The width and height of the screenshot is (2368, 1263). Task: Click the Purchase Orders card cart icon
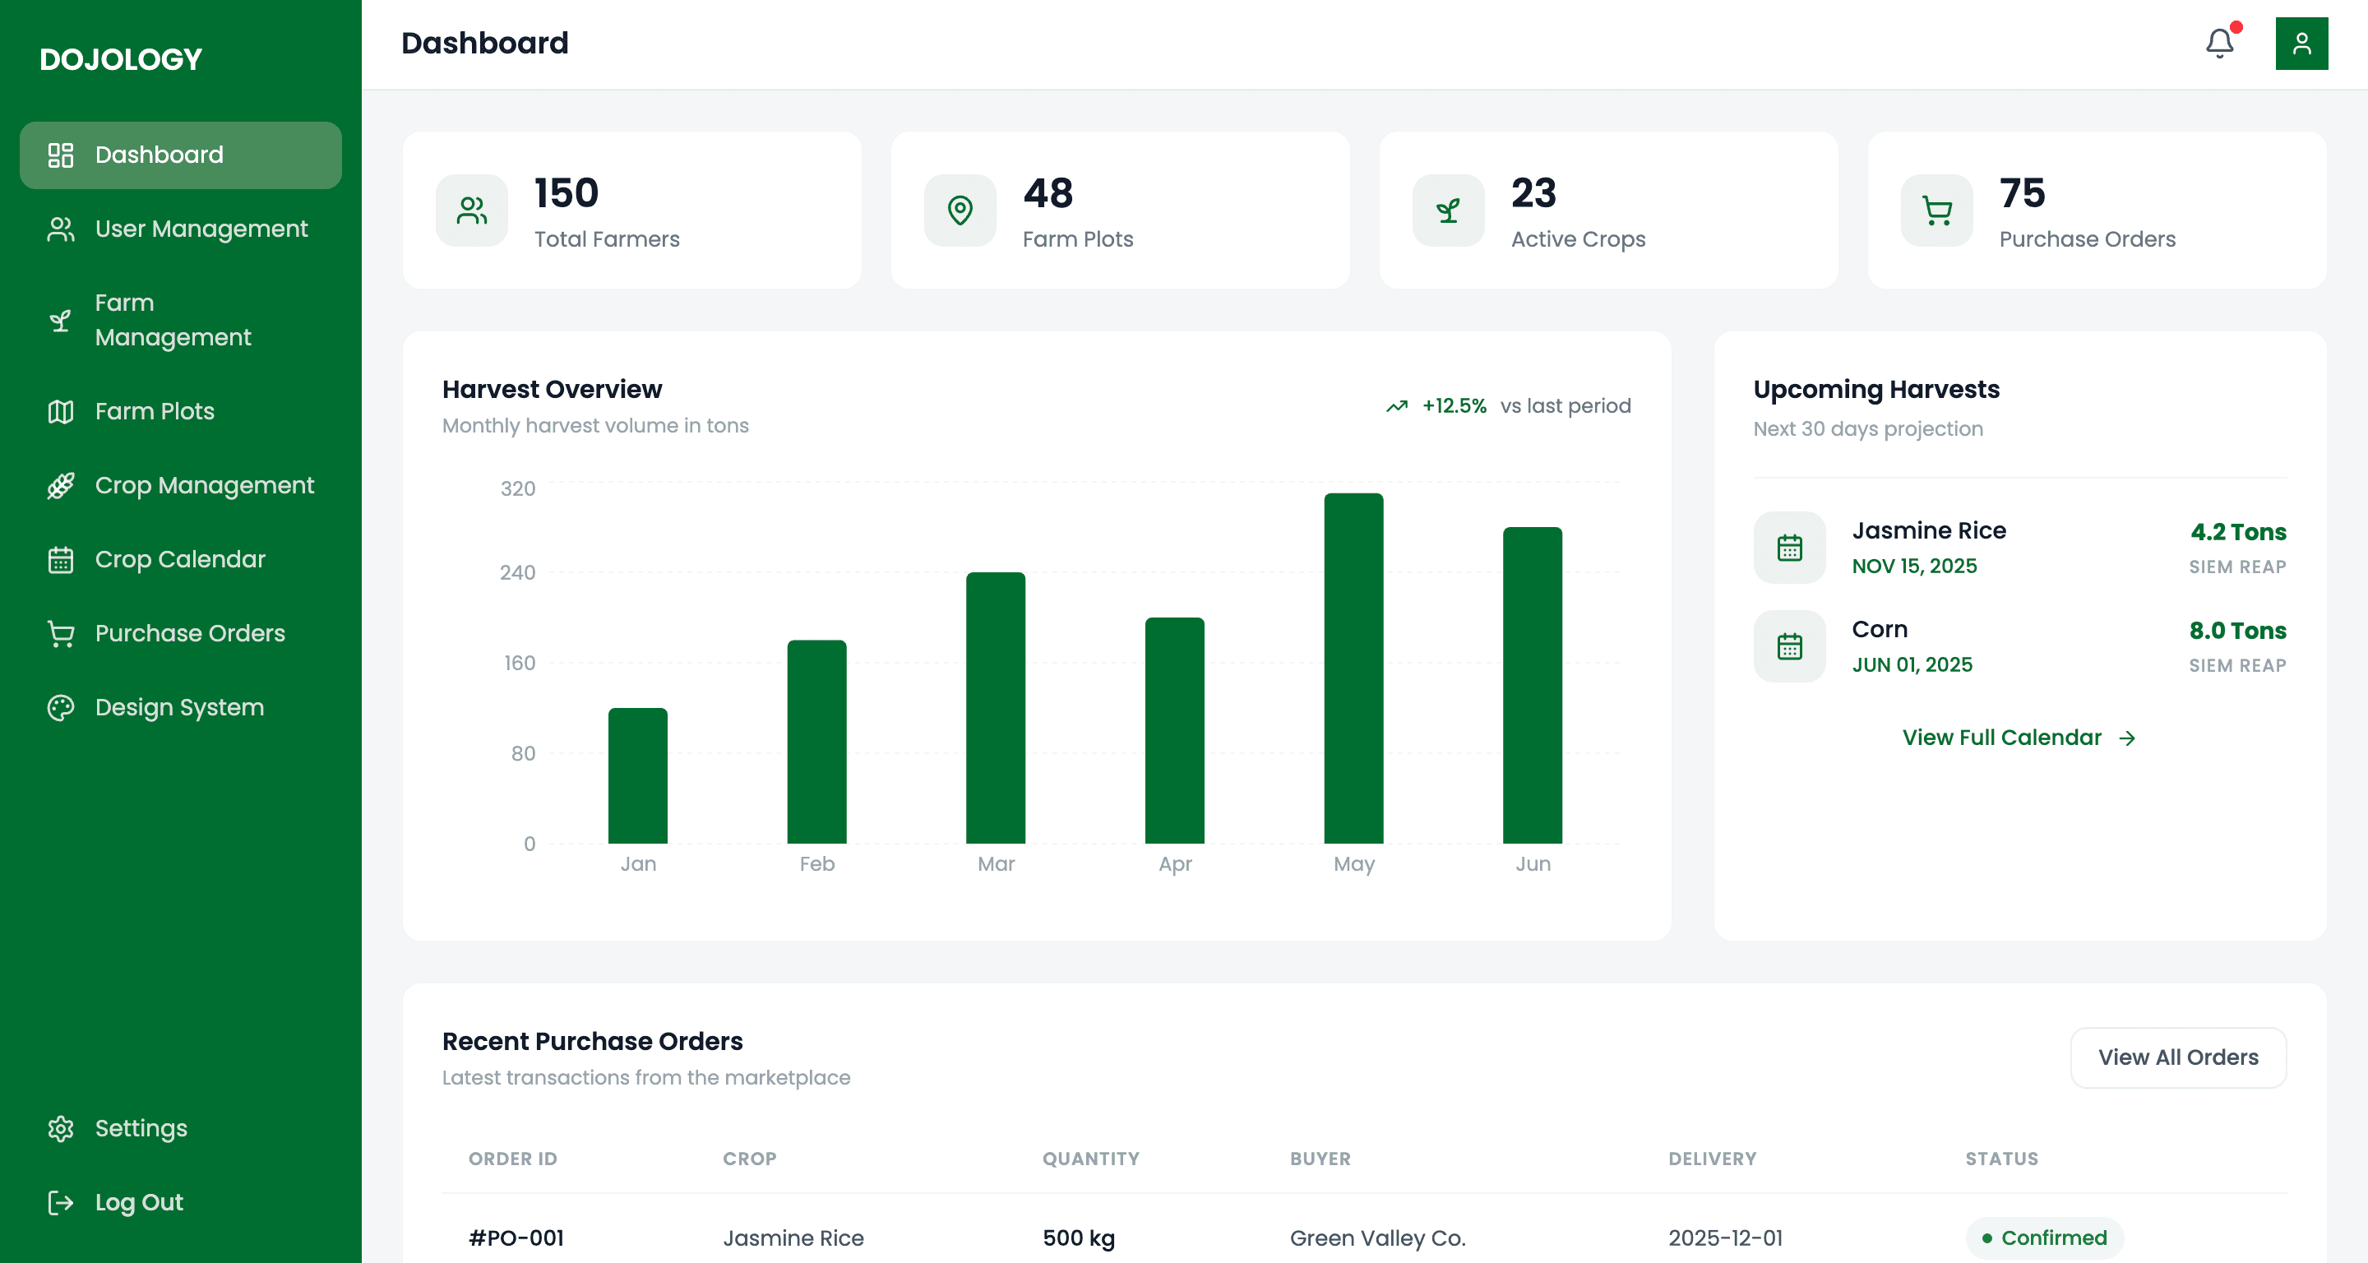(x=1937, y=210)
